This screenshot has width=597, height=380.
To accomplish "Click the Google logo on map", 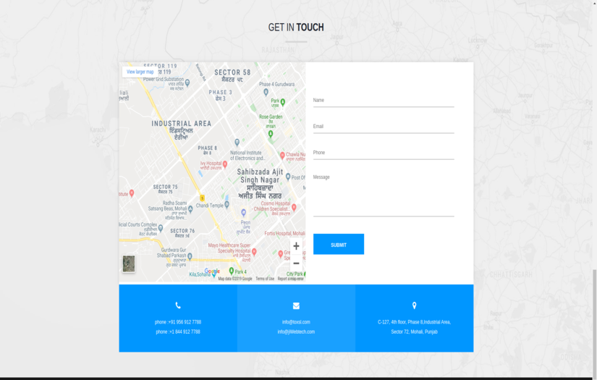I will pos(212,271).
